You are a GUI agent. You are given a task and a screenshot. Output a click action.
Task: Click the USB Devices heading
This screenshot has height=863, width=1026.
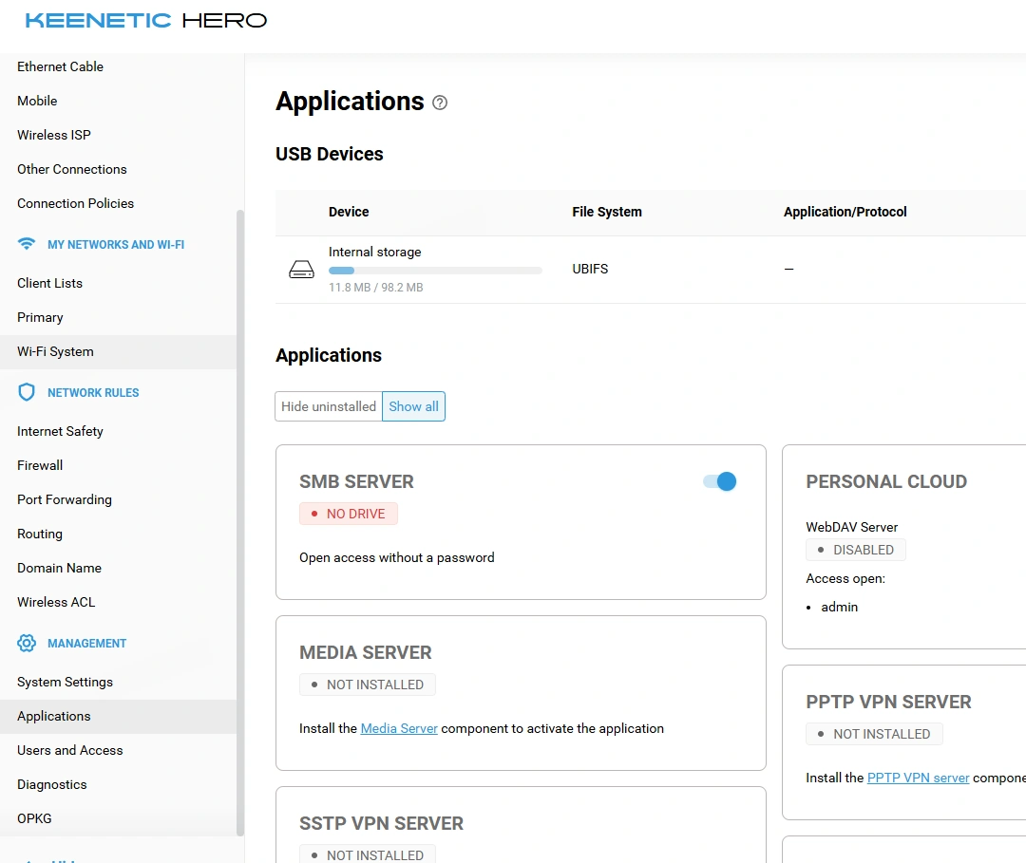tap(329, 155)
